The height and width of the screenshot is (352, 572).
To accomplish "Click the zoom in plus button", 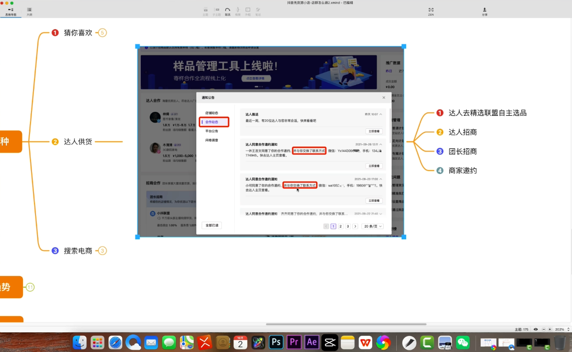I will [550, 329].
